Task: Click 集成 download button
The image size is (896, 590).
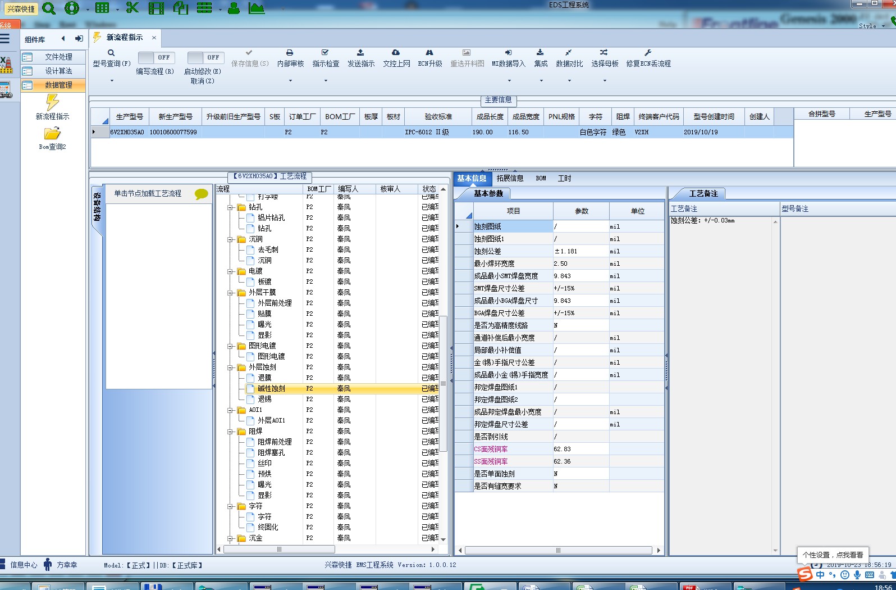Action: 541,58
